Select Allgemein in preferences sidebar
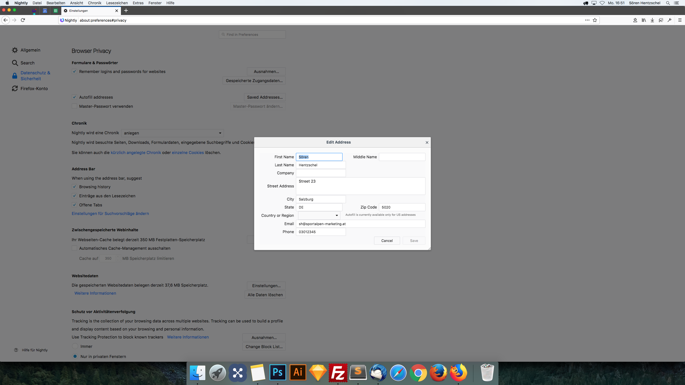The image size is (685, 385). [30, 50]
